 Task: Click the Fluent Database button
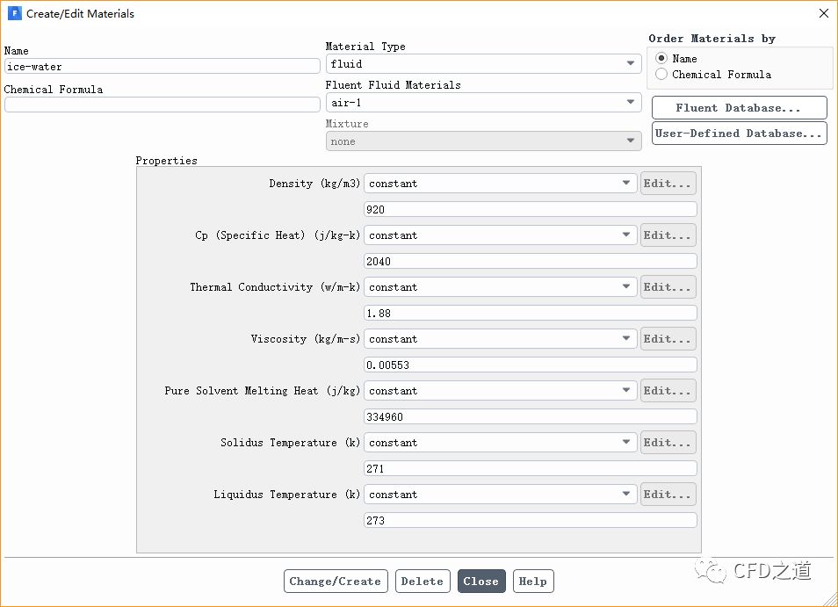coord(739,108)
